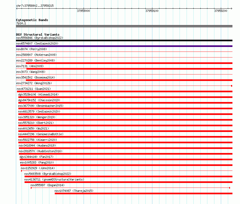Click the red bar under nsv5493508

tap(128, 176)
